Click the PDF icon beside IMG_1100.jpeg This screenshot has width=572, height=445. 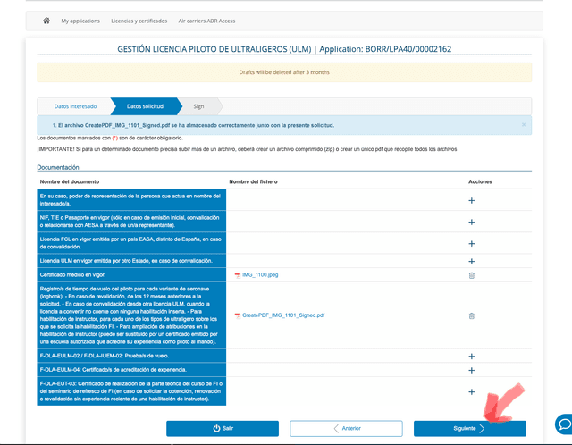click(238, 275)
